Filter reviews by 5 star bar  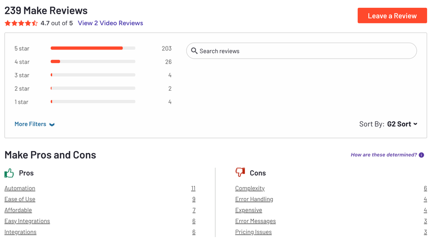pos(93,48)
